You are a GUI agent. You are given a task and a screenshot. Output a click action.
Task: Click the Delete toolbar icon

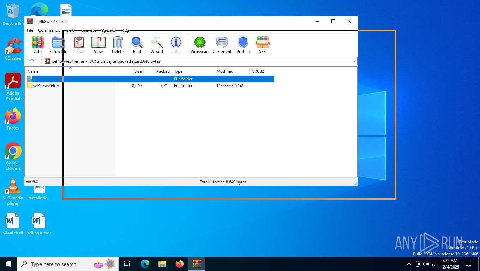point(118,45)
